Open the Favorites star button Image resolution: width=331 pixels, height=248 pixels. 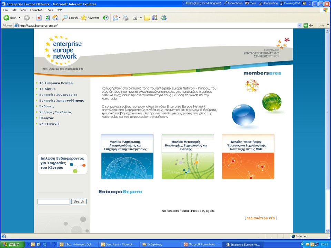click(90, 18)
